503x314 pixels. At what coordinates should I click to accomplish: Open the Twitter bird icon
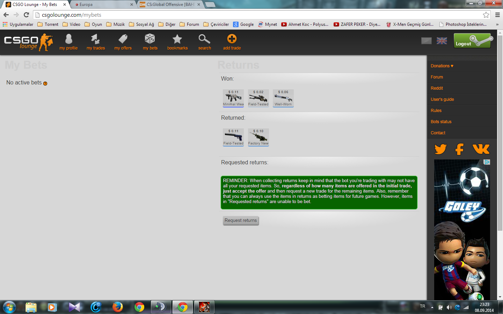click(440, 149)
